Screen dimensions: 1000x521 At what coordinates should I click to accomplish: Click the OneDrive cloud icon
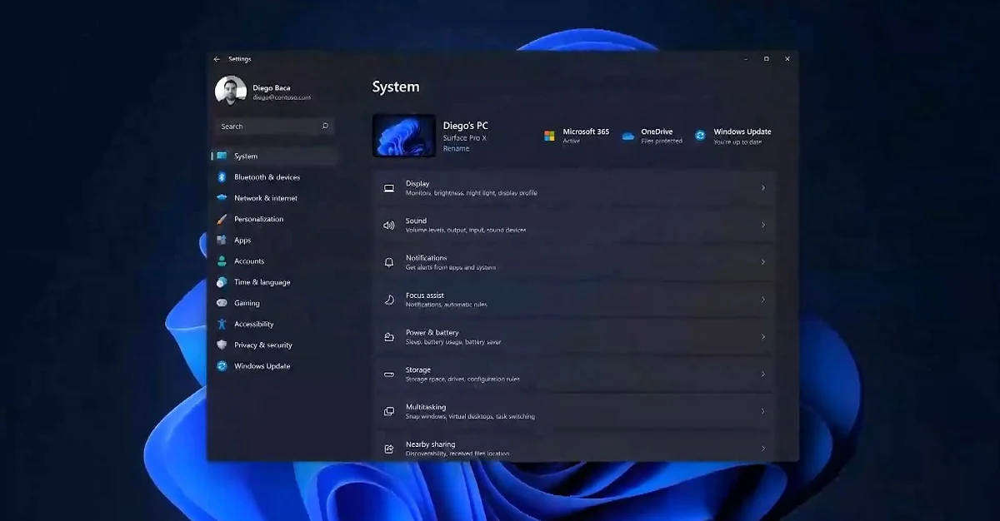(x=628, y=136)
